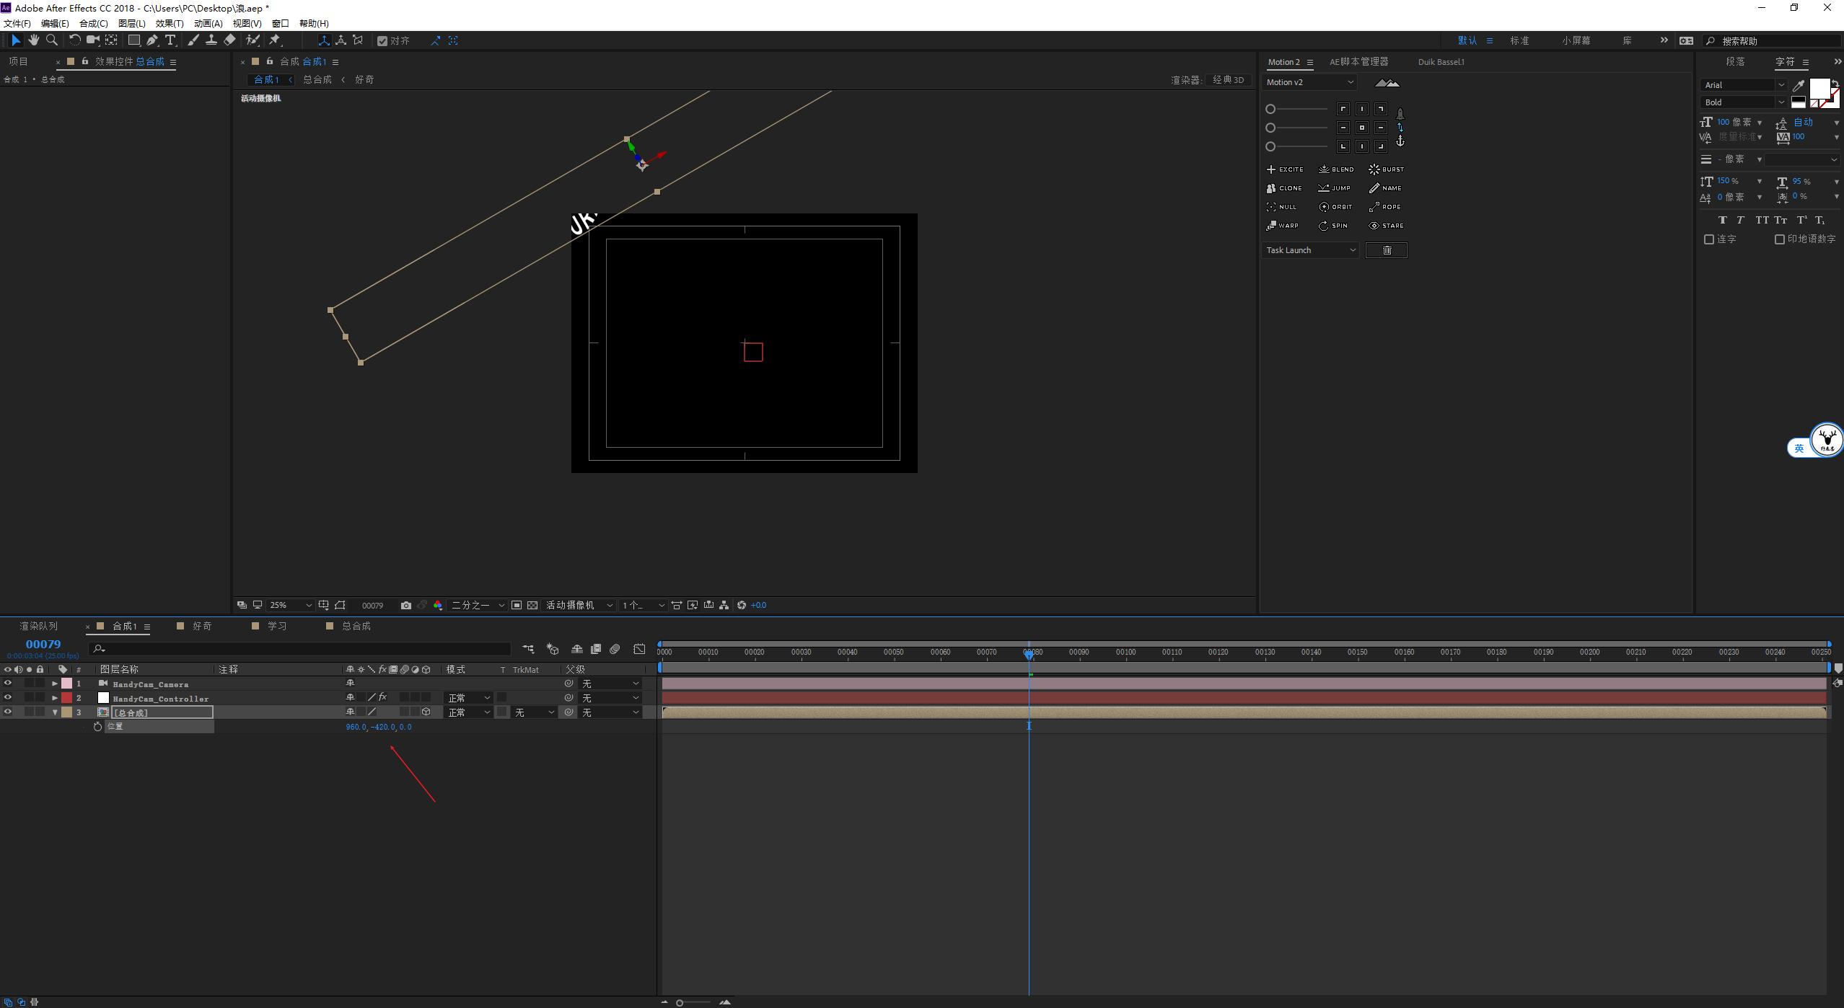Open the 25% magnification dropdown
This screenshot has height=1008, width=1844.
tap(290, 606)
